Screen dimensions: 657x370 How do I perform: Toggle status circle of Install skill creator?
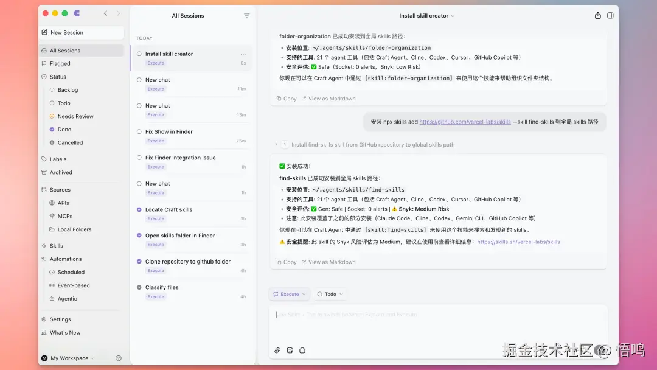coord(139,54)
